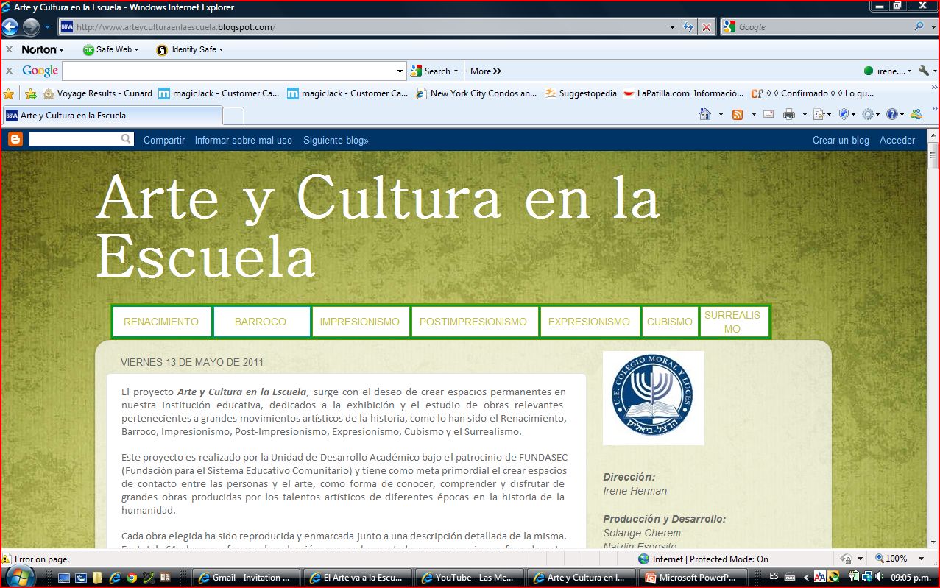Open the IMPRESIONISMO page tab
Image resolution: width=940 pixels, height=588 pixels.
click(x=360, y=322)
